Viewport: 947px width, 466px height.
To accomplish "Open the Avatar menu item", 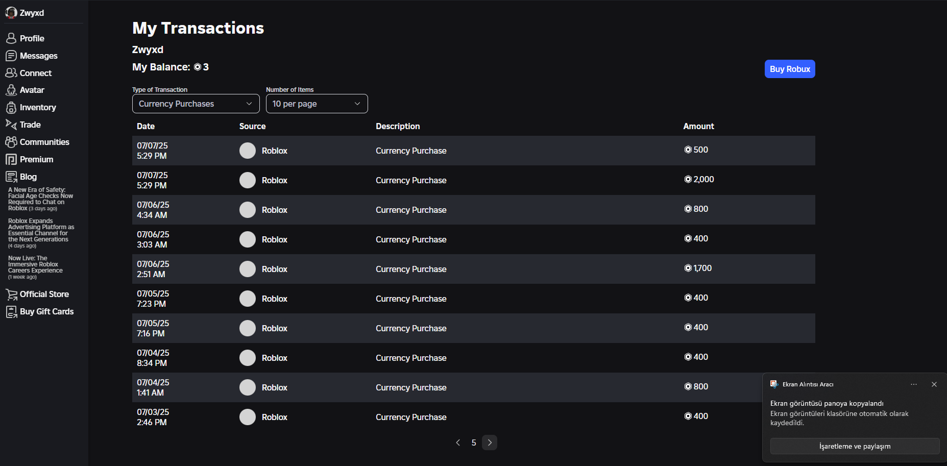I will [32, 90].
